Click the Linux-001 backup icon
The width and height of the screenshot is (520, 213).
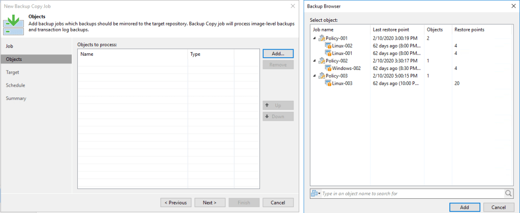pyautogui.click(x=328, y=53)
